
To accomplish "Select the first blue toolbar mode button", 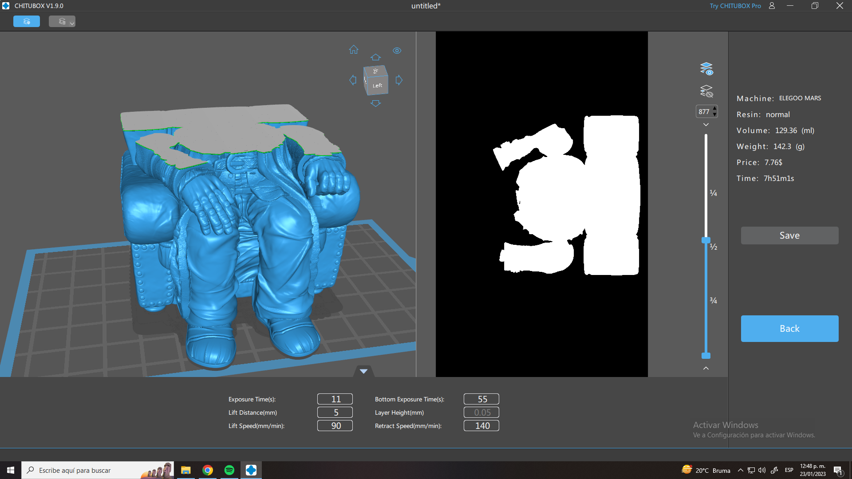I will [27, 21].
